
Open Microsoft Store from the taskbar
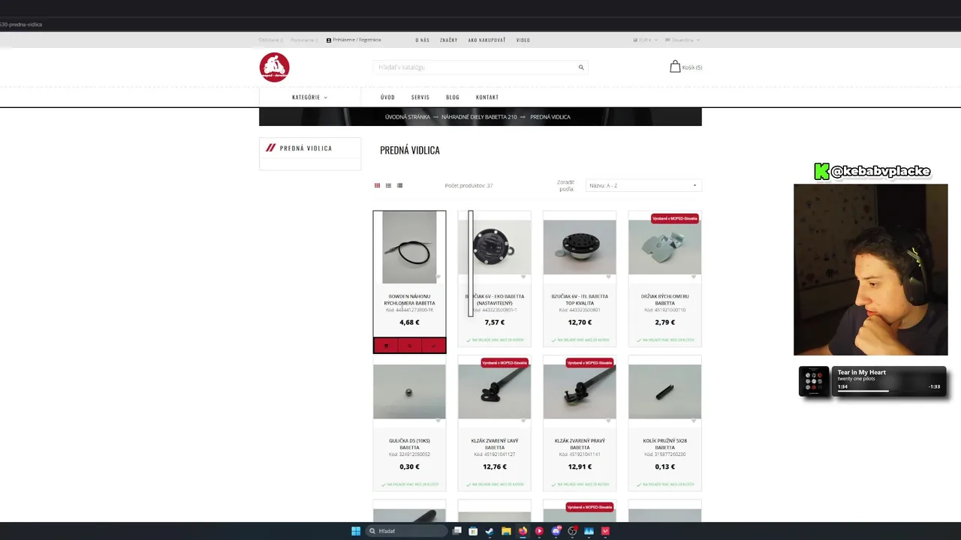click(473, 531)
